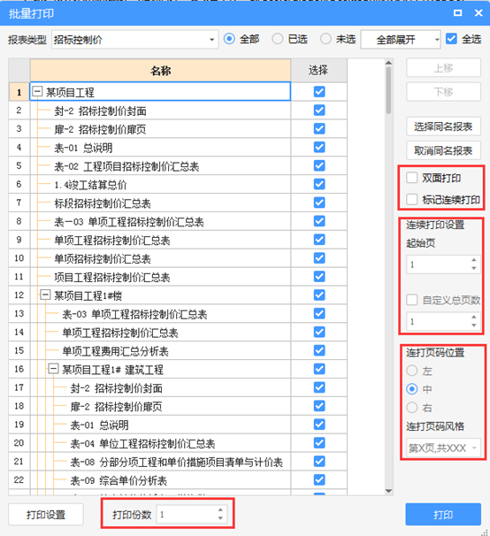Image resolution: width=490 pixels, height=536 pixels.
Task: Uncheck 表-09 综合单价分析表 checkbox
Action: coord(319,480)
